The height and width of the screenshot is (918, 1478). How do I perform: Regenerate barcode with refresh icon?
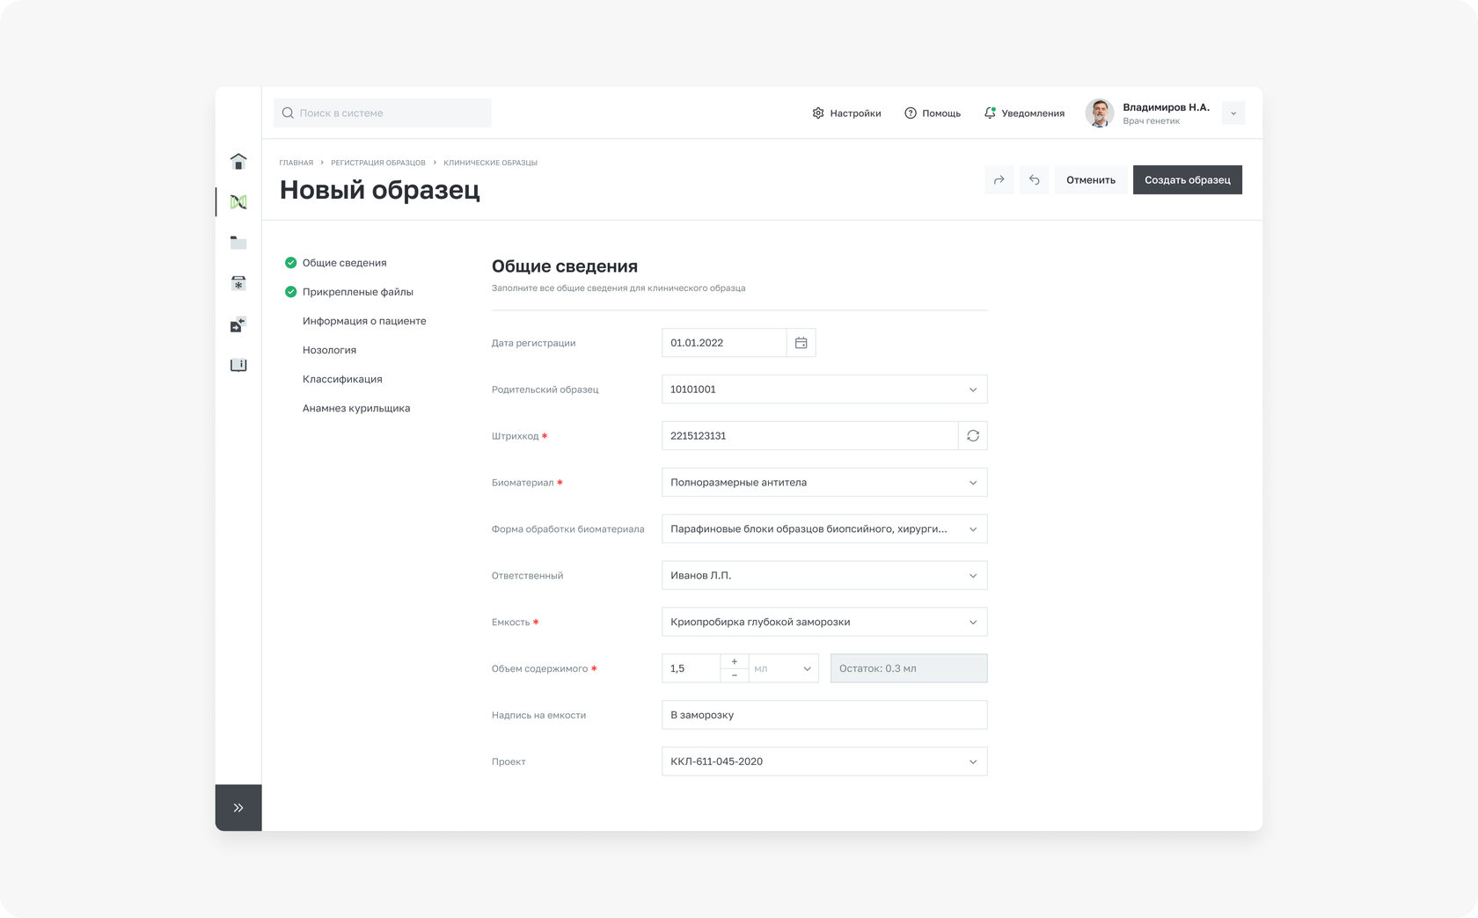click(x=973, y=436)
